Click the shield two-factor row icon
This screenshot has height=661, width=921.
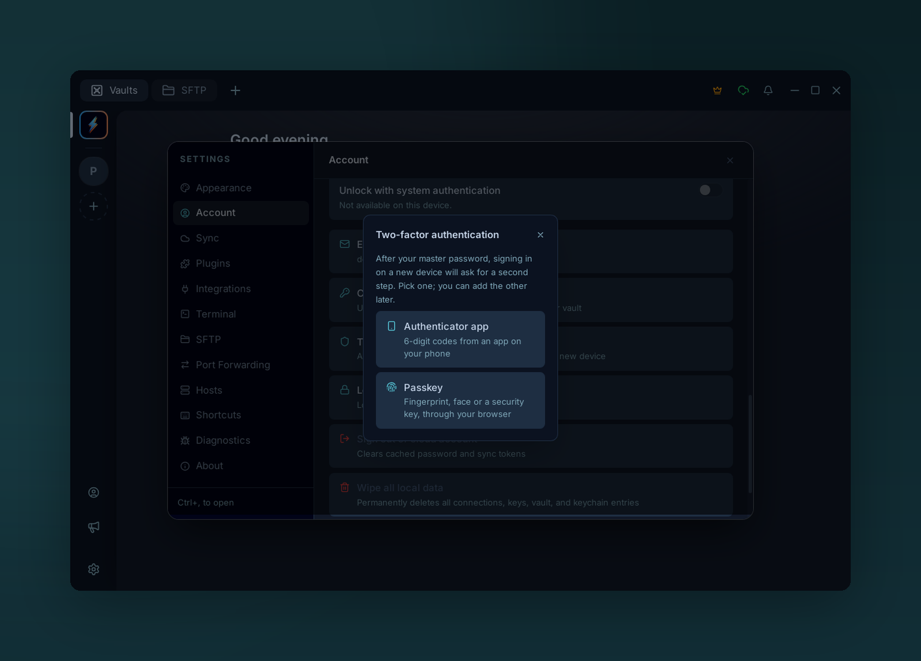click(345, 341)
